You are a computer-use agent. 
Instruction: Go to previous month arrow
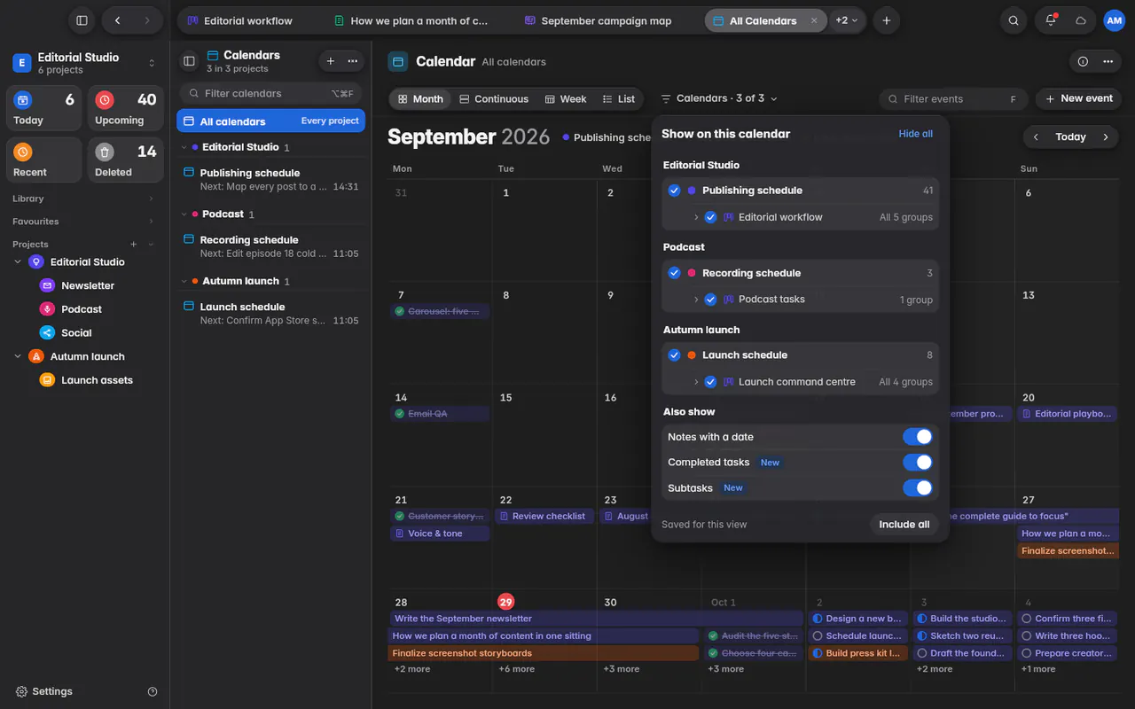(1036, 136)
